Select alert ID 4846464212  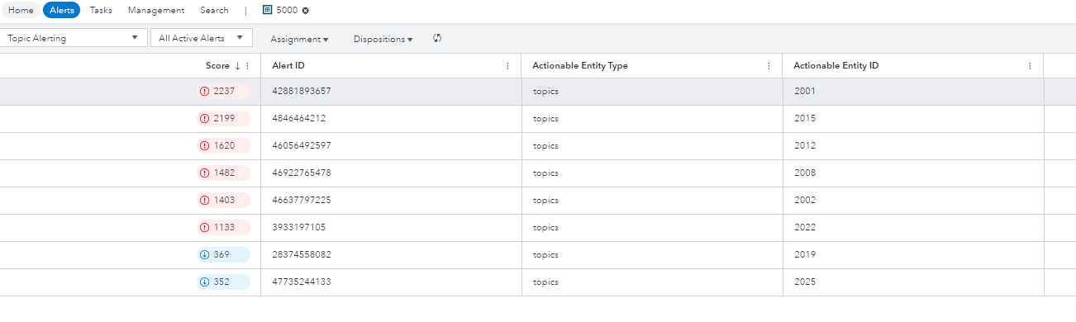[x=298, y=119]
